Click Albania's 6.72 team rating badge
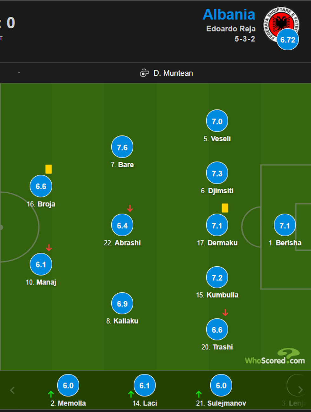Viewport: 311px width, 412px height. [x=288, y=40]
